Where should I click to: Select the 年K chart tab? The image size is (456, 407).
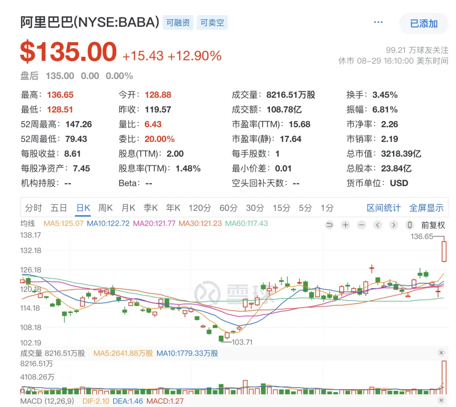[173, 208]
